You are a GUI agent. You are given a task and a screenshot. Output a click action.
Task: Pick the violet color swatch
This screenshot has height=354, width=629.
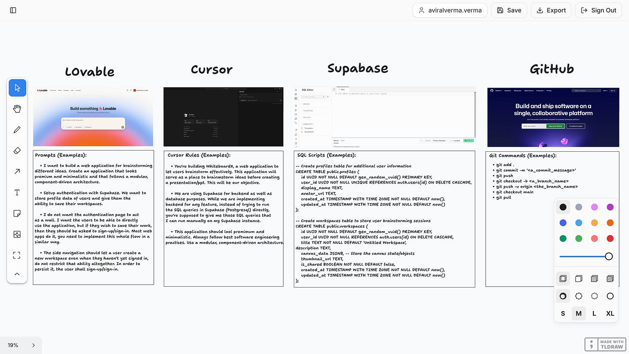(610, 207)
